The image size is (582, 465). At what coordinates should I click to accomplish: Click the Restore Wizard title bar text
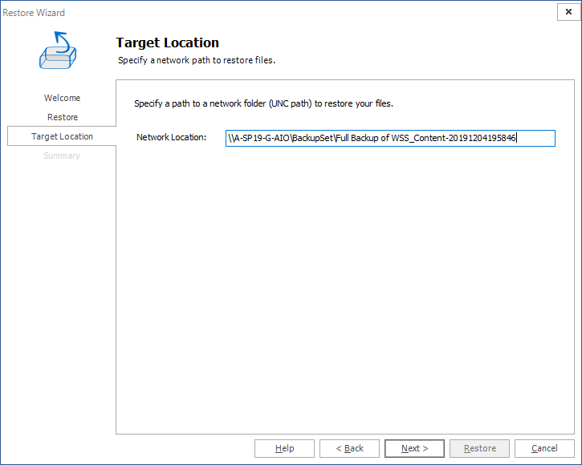click(34, 13)
